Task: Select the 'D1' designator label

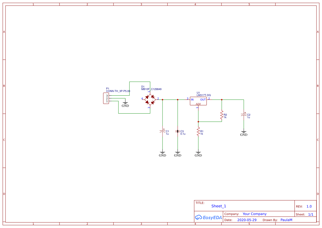Action: click(143, 87)
